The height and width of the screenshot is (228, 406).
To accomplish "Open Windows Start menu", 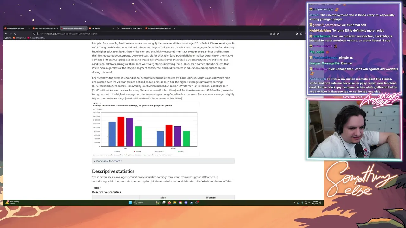I will click(x=130, y=203).
